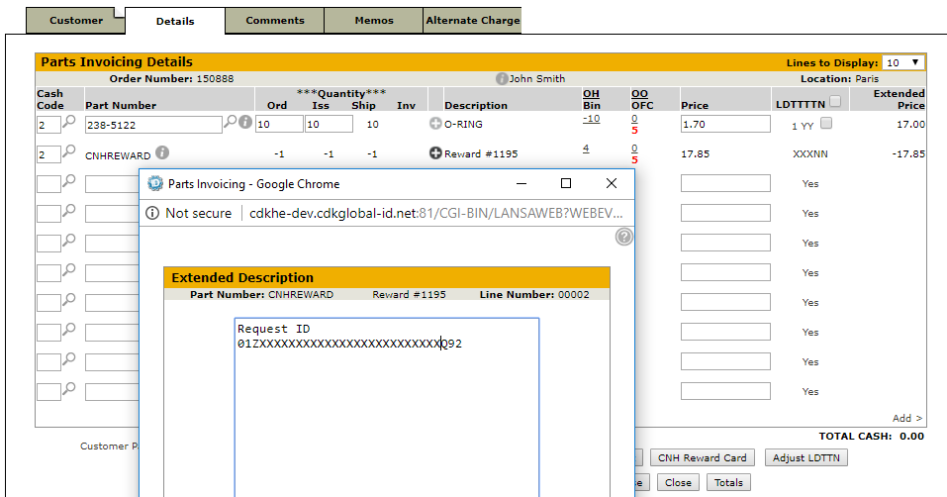
Task: Click the CNH Reward Card button
Action: (703, 457)
